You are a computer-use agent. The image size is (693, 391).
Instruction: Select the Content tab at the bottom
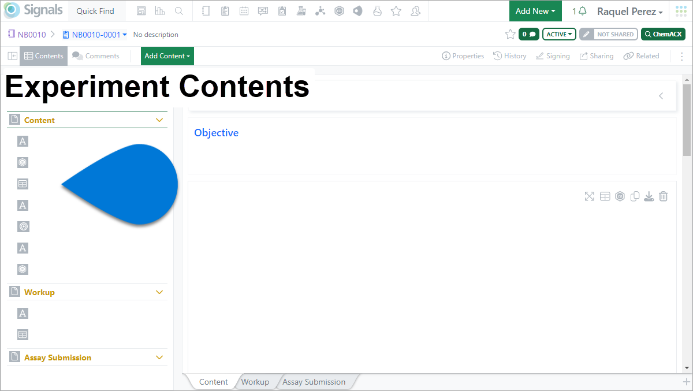click(214, 382)
